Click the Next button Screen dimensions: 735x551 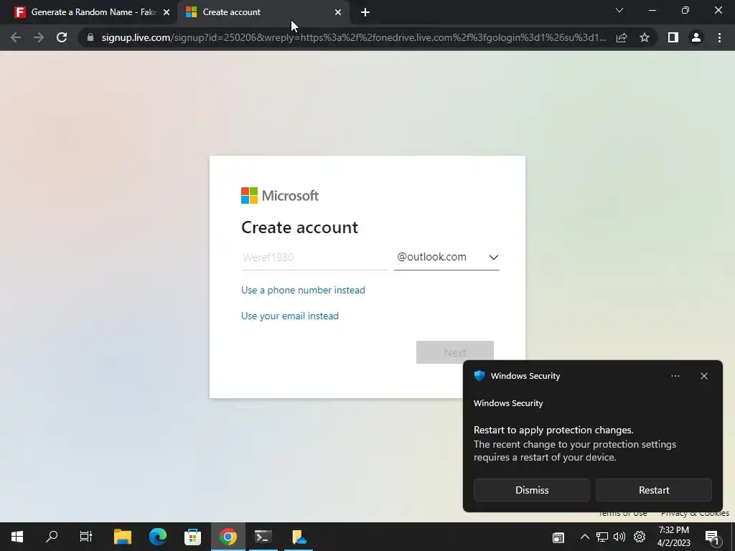(x=454, y=352)
